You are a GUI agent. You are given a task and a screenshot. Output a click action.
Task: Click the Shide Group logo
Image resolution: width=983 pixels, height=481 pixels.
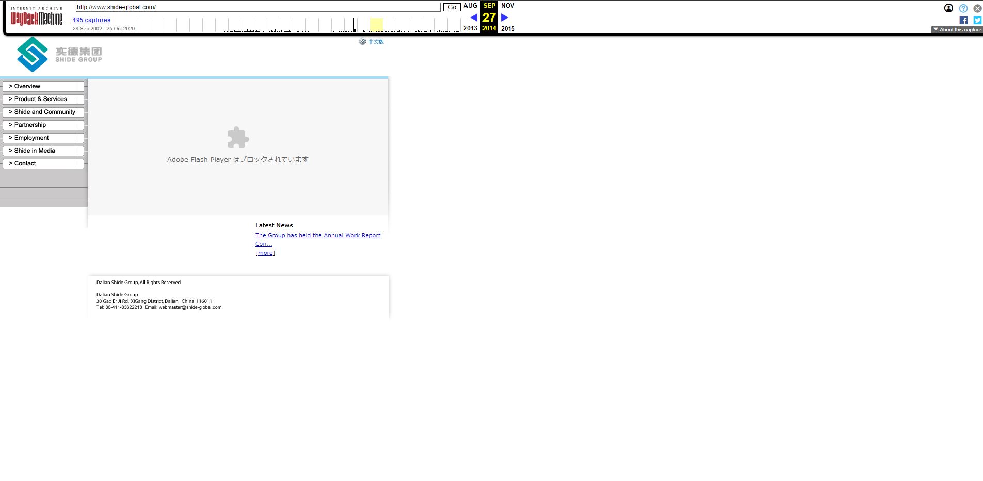point(59,54)
